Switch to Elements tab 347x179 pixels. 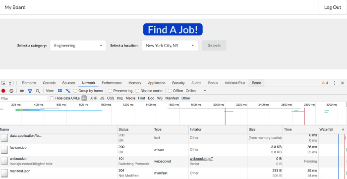29,83
